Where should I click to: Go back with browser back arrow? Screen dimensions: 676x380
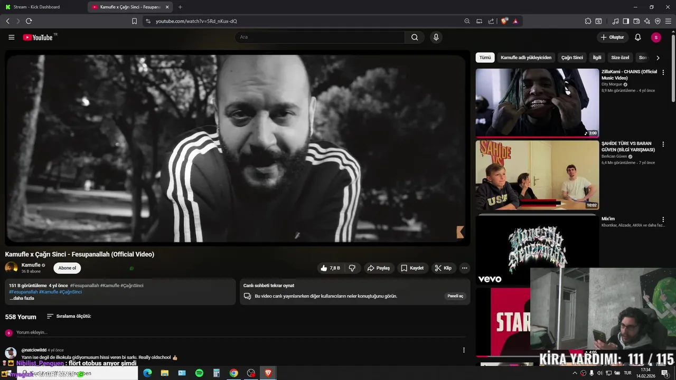(x=7, y=21)
